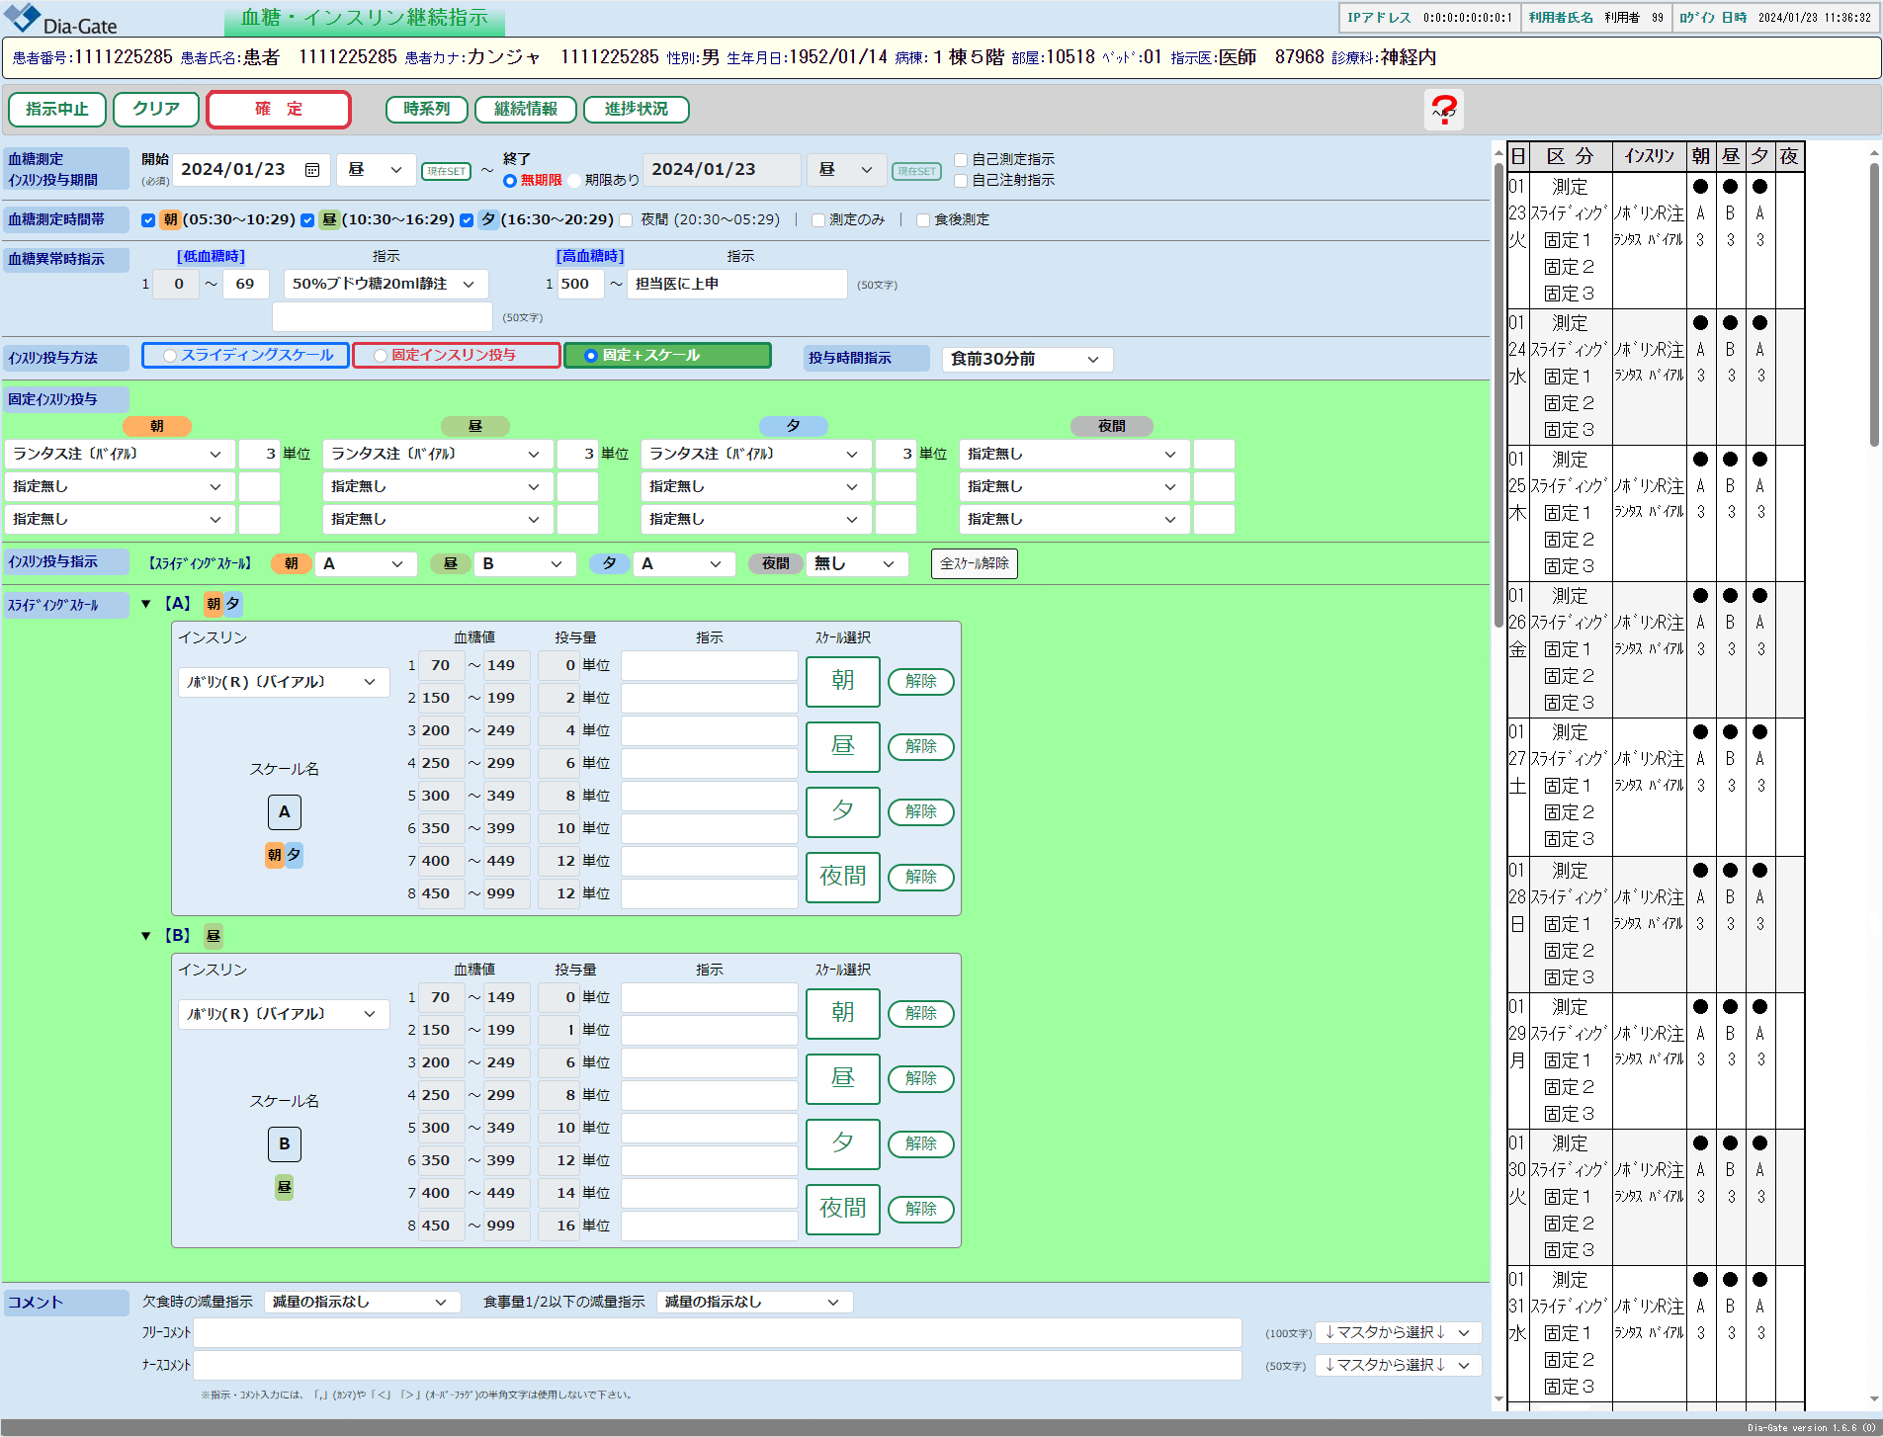1883x1437 pixels.
Task: Click scale B's 昼 selection button
Action: click(842, 1078)
